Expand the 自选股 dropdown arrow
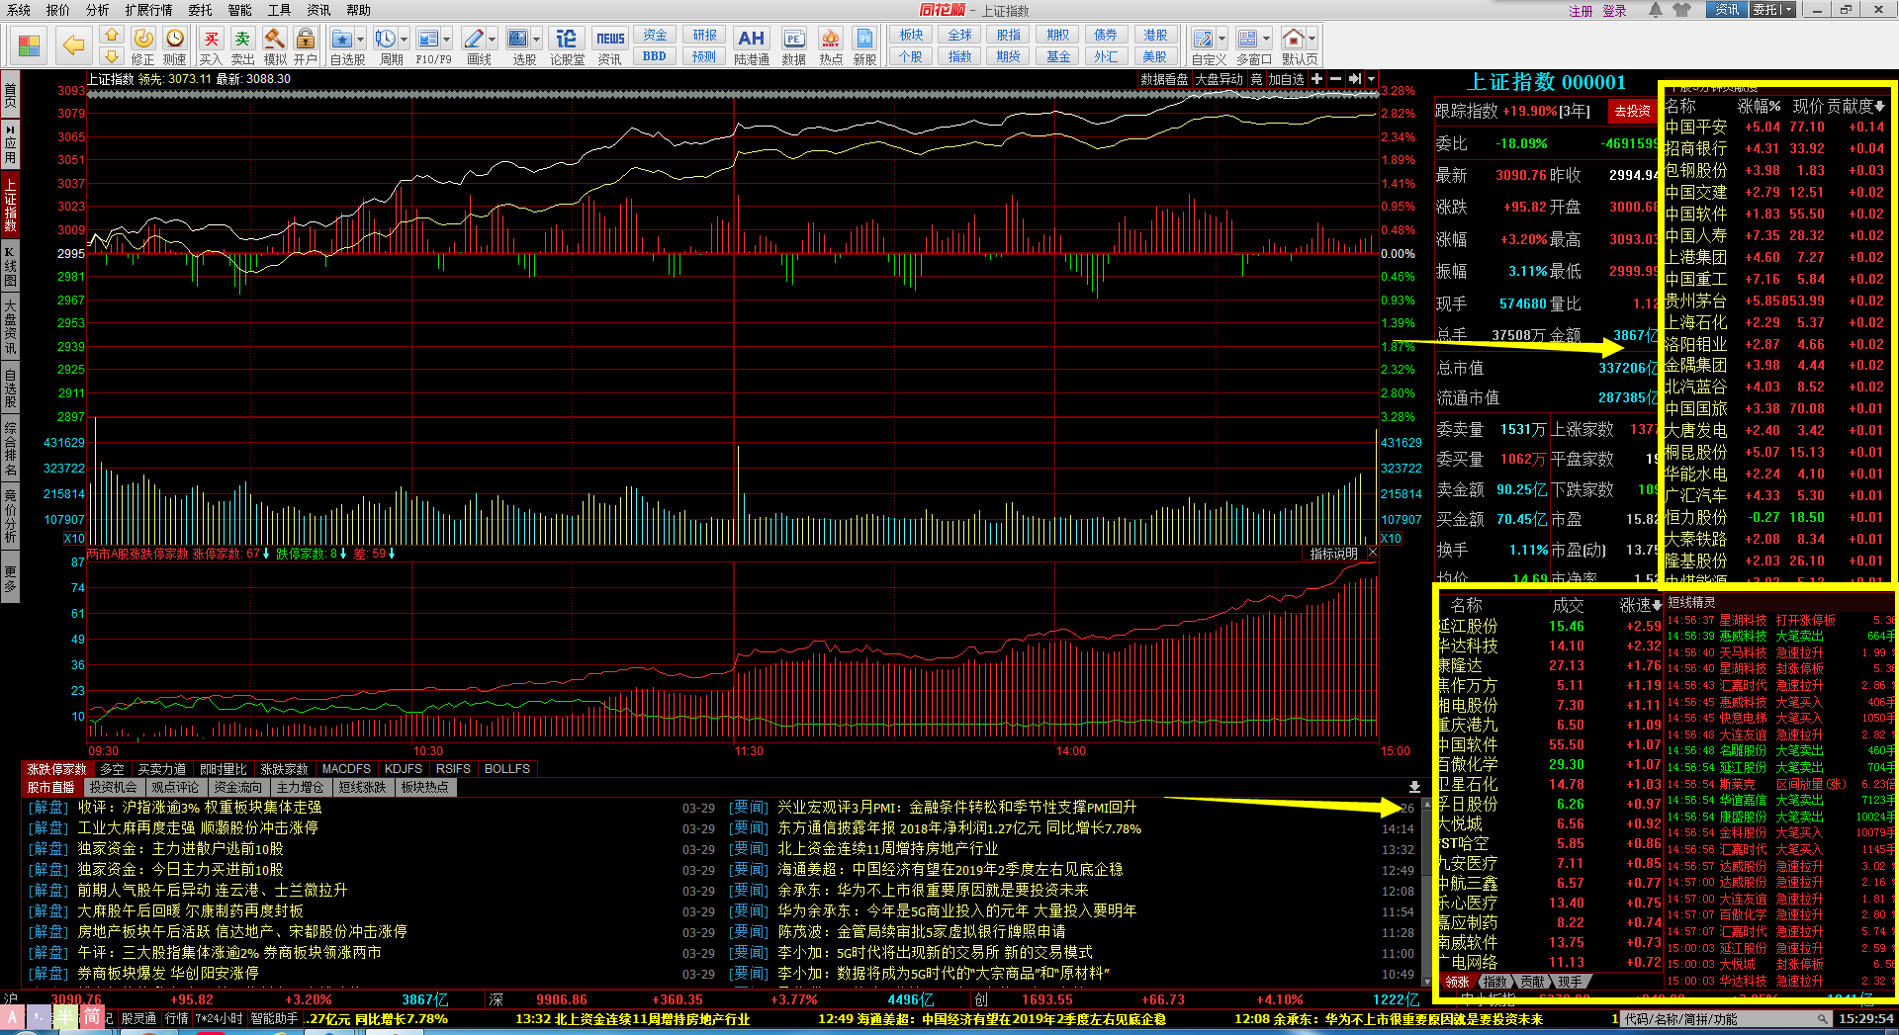This screenshot has width=1899, height=1035. click(x=360, y=40)
